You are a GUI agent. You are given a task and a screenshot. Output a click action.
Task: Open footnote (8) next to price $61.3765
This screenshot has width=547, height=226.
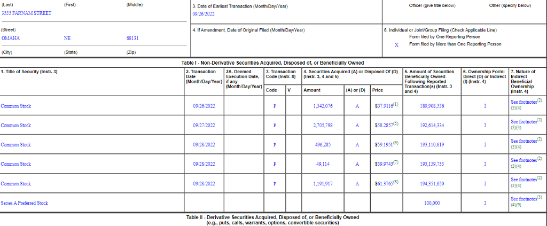(x=396, y=182)
